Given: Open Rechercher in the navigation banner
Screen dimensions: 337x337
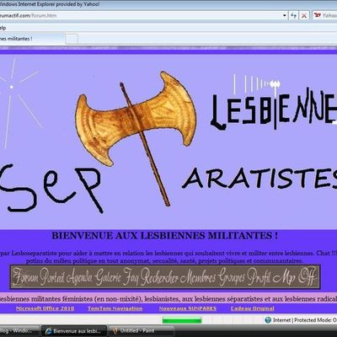Looking at the screenshot, I should pos(159,276).
